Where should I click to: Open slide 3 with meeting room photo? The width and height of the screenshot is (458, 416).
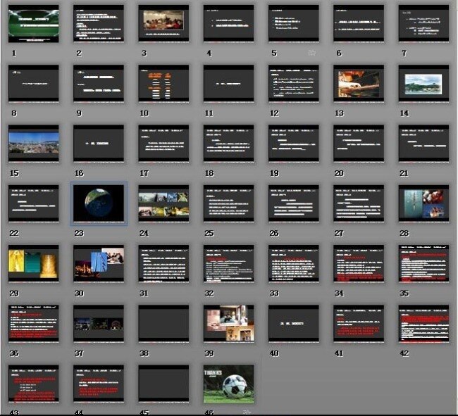[163, 24]
